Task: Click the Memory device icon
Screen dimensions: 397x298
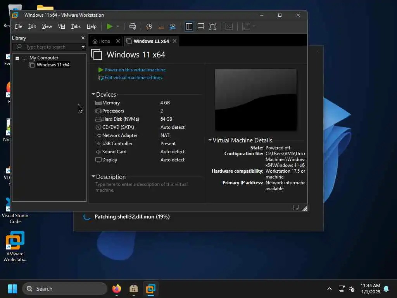Action: pos(98,102)
